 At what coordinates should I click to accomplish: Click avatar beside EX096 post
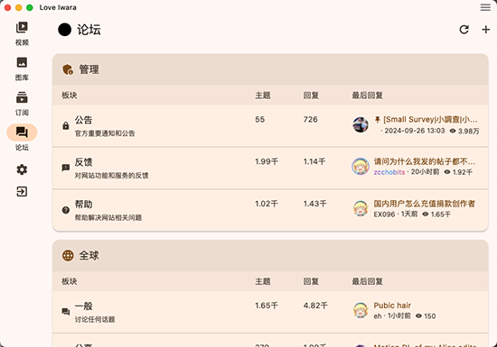tap(361, 208)
